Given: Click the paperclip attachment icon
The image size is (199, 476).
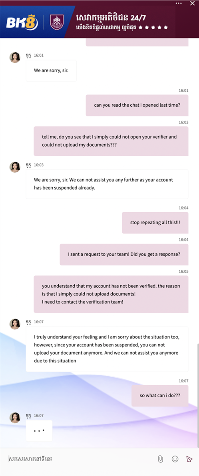Looking at the screenshot, I should (x=161, y=459).
